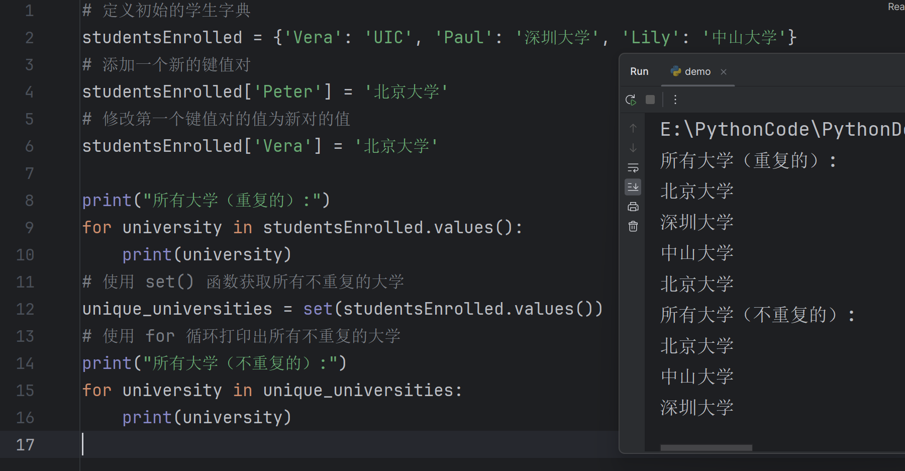Click the comment '定义初始的学生字典' on line 1

tap(176, 11)
